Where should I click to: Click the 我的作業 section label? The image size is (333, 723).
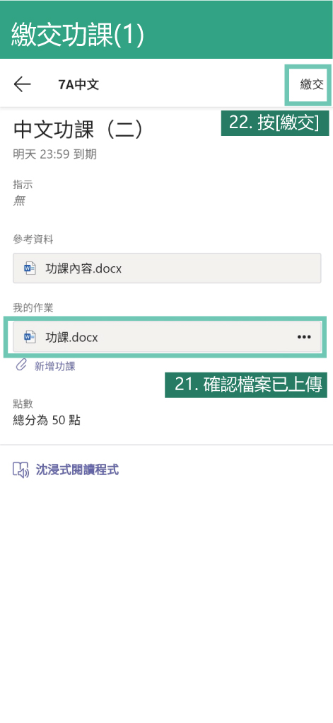click(33, 308)
